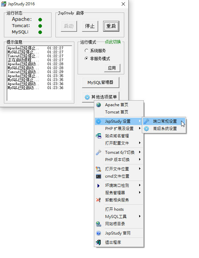The width and height of the screenshot is (199, 258).
Task: Click the gear icon on 其他选项菜单 button
Action: [x=87, y=97]
